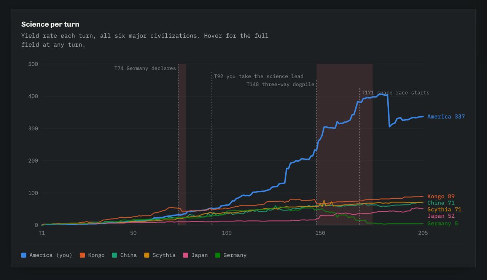This screenshot has width=487, height=280.
Task: Click the Japan pink legend swatch
Action: click(186, 255)
